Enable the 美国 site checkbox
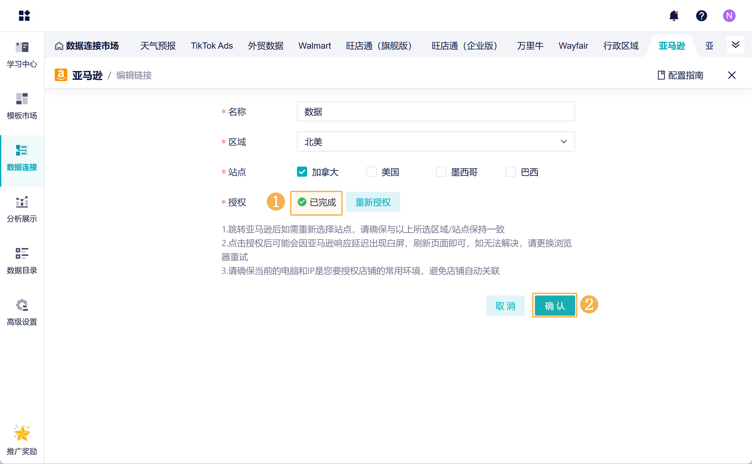Screen dimensions: 752x464 tap(372, 172)
